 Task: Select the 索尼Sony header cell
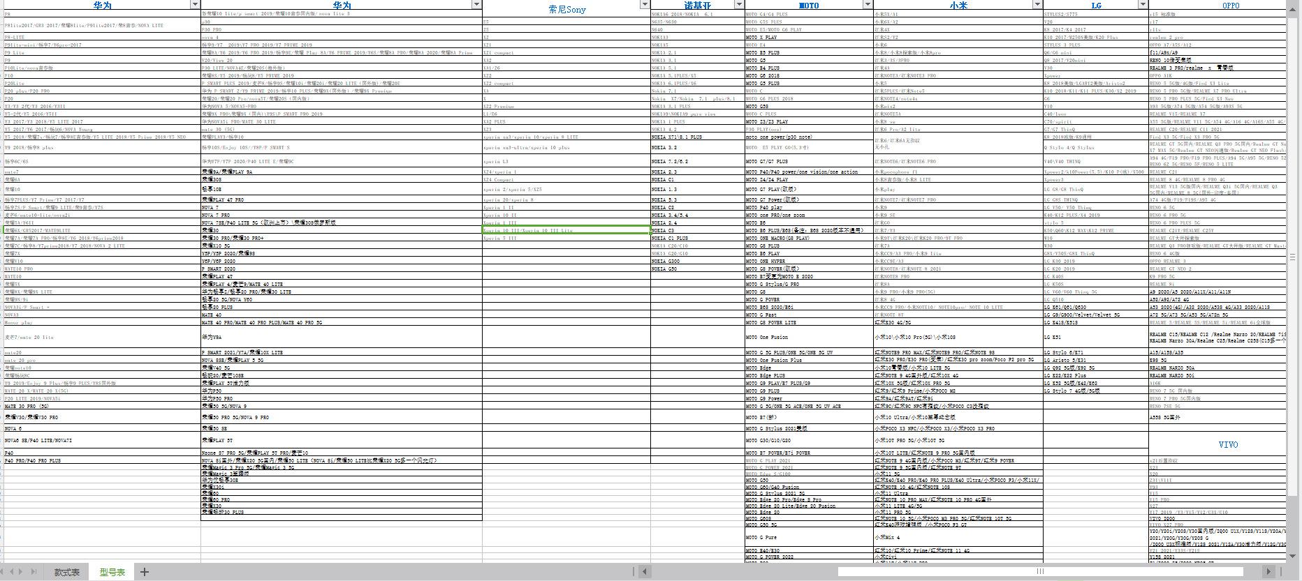pyautogui.click(x=566, y=10)
